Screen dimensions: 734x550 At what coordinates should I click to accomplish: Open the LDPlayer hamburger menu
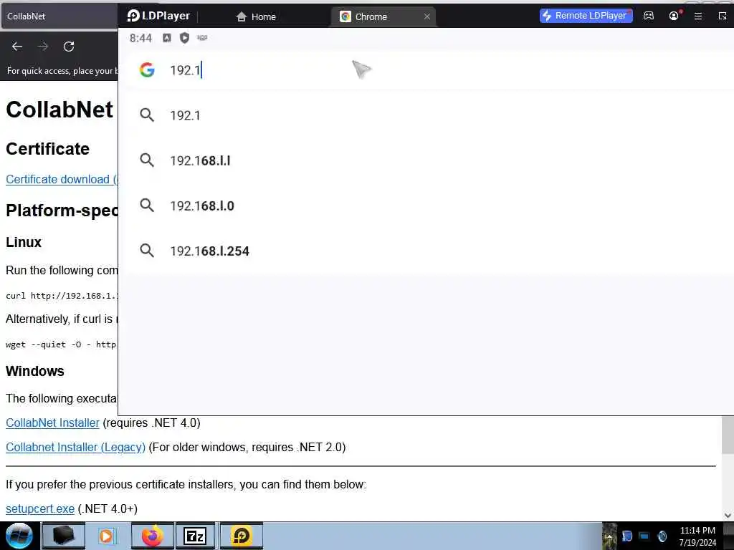click(x=698, y=16)
